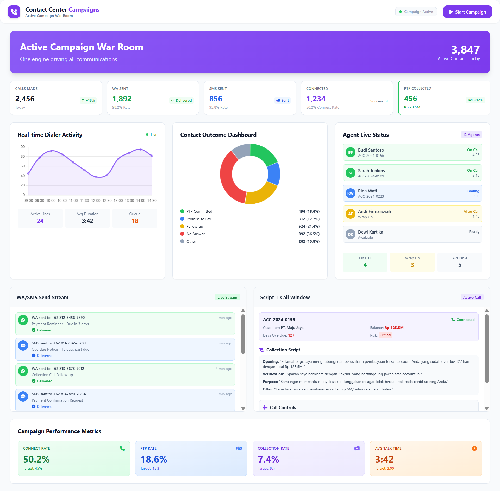Click the clock icon on Avg Talk Time

pyautogui.click(x=474, y=448)
